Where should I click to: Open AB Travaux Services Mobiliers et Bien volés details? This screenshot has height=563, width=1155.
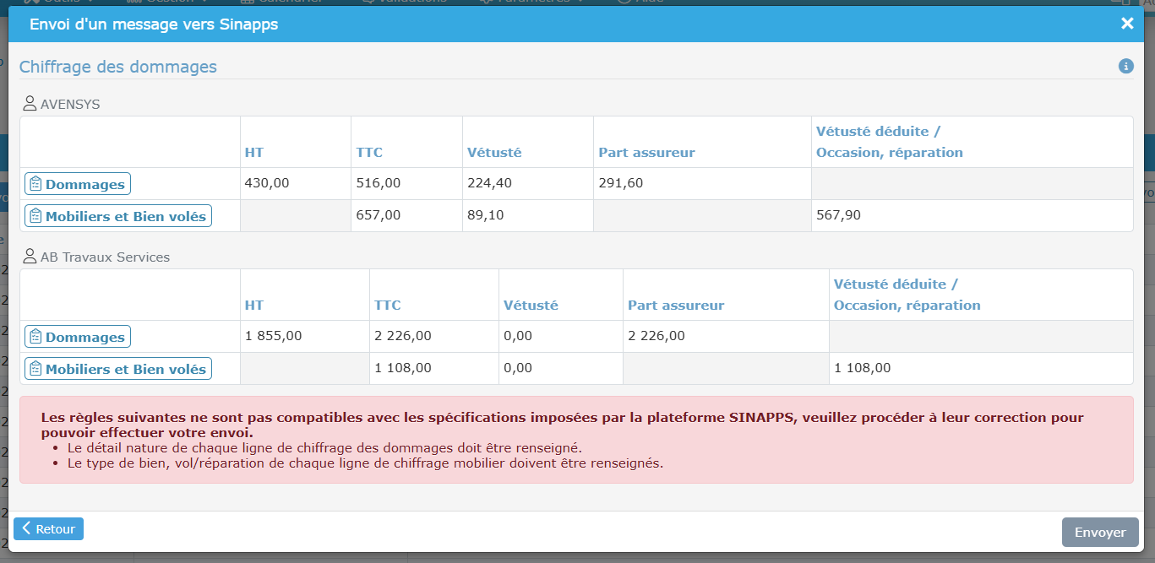[x=117, y=368]
